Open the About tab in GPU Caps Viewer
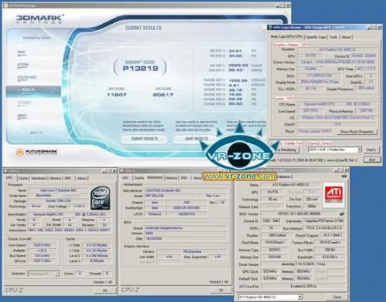386x302 pixels. coord(346,37)
